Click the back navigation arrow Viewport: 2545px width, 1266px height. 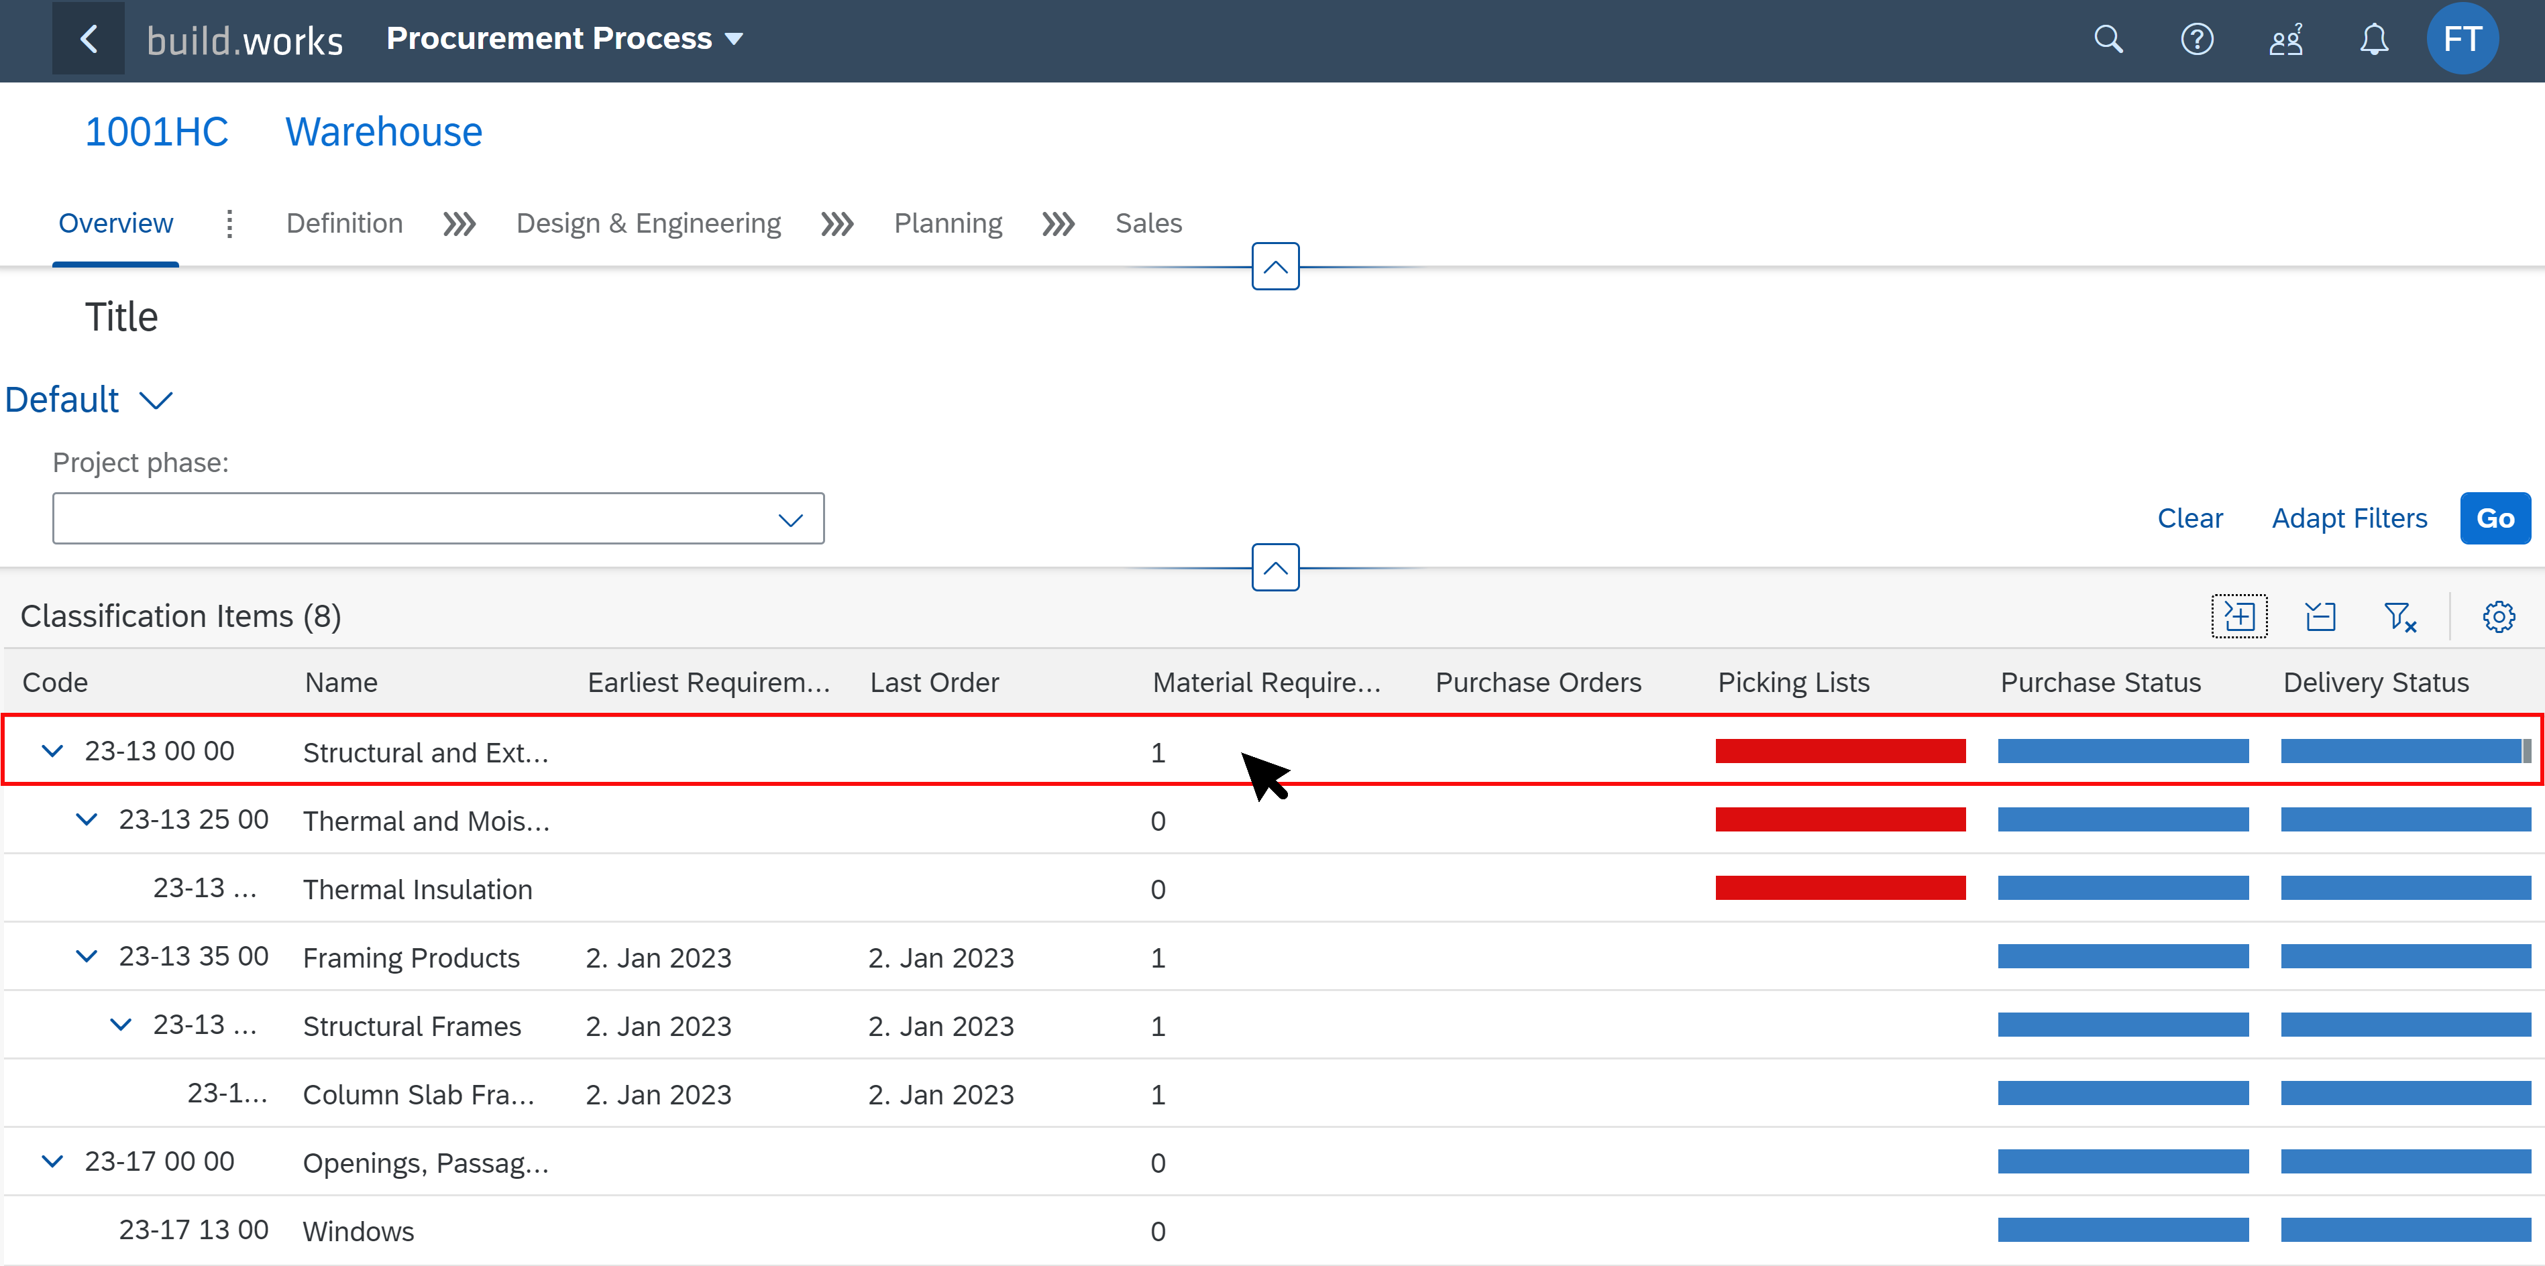89,38
